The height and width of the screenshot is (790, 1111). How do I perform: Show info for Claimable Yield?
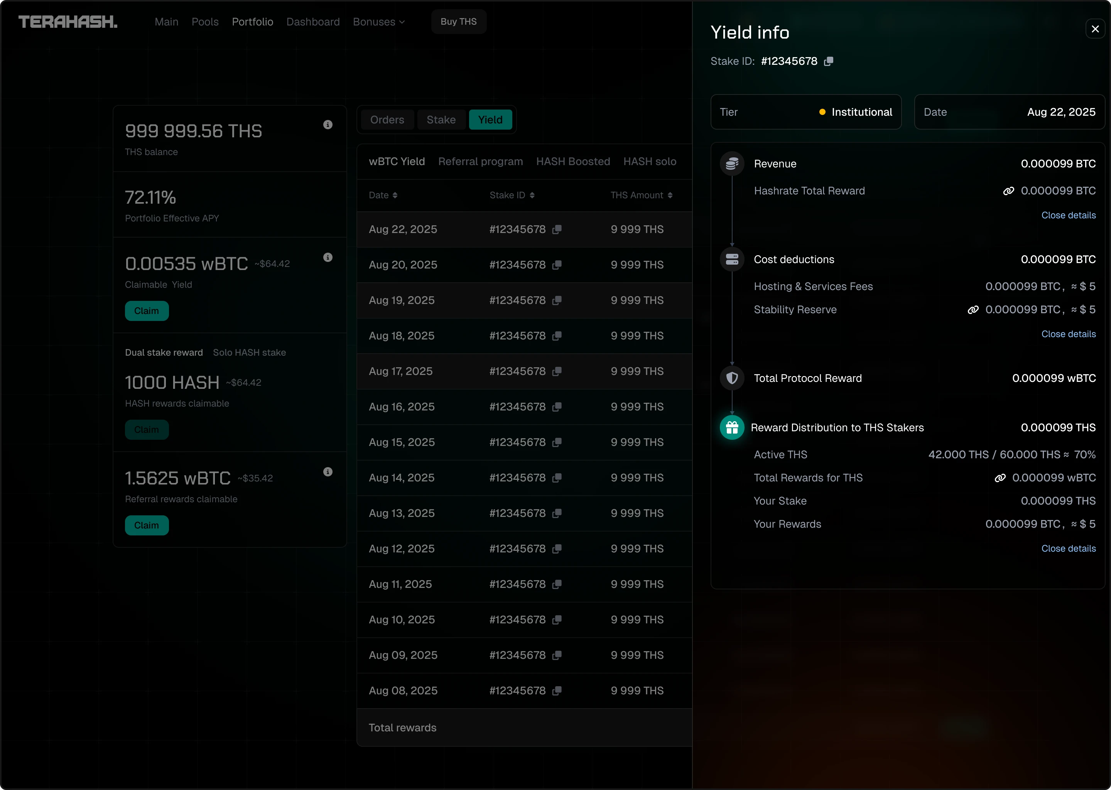(x=328, y=257)
